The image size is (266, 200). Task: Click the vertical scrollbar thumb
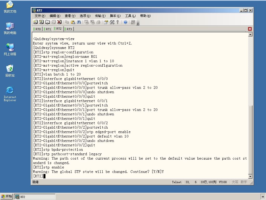point(250,140)
